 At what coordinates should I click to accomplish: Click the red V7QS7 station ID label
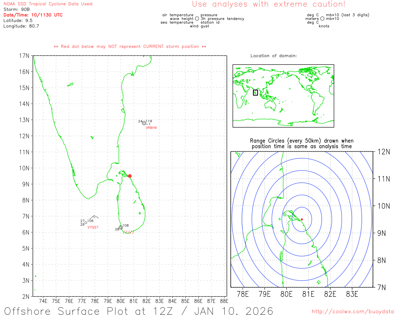pyautogui.click(x=93, y=227)
